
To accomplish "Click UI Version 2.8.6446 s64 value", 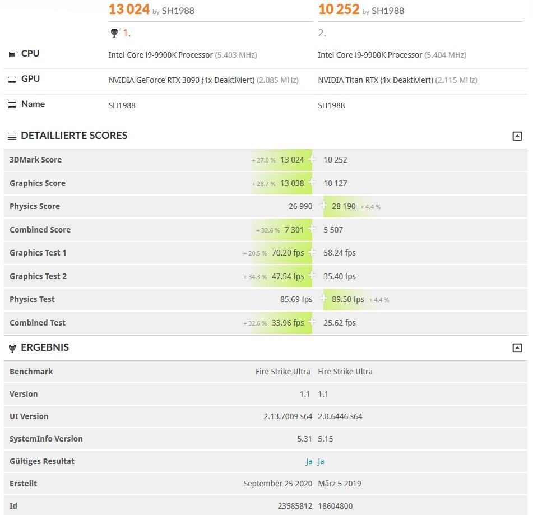I will (340, 416).
